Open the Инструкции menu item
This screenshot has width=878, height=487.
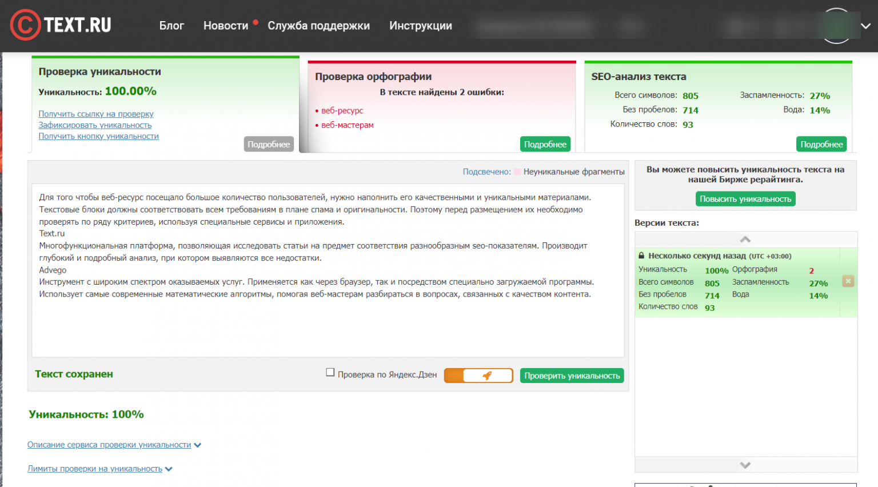pyautogui.click(x=421, y=26)
